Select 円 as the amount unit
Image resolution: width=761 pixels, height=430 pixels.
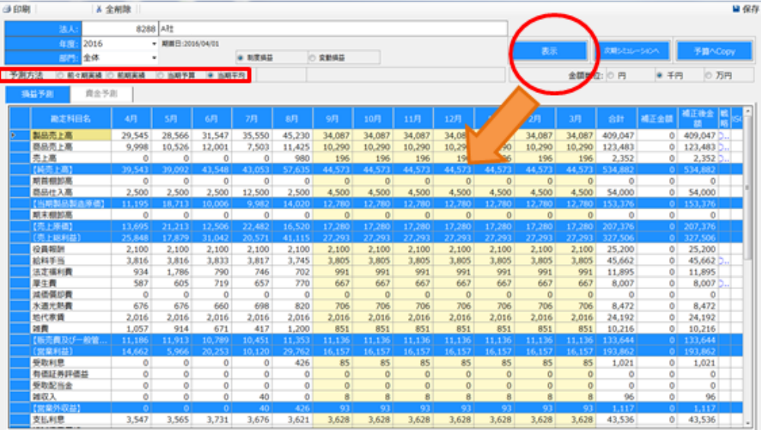click(x=611, y=76)
